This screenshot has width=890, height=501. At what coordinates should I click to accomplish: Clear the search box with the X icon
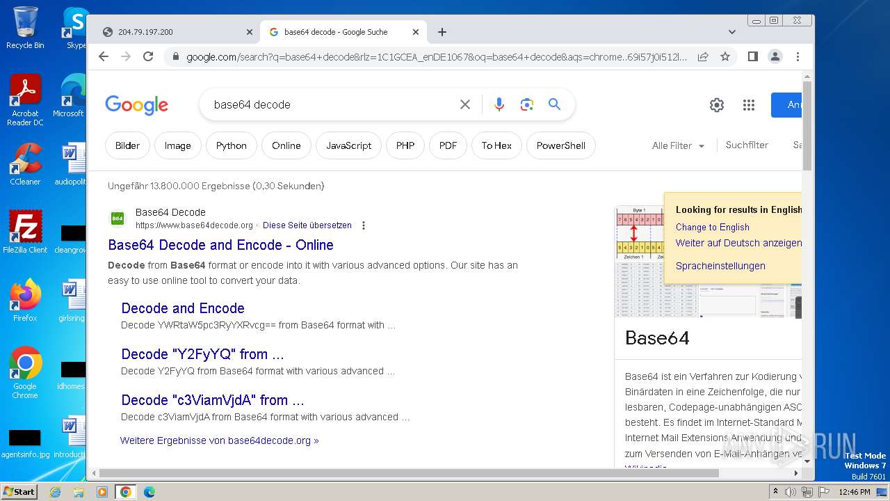[465, 104]
